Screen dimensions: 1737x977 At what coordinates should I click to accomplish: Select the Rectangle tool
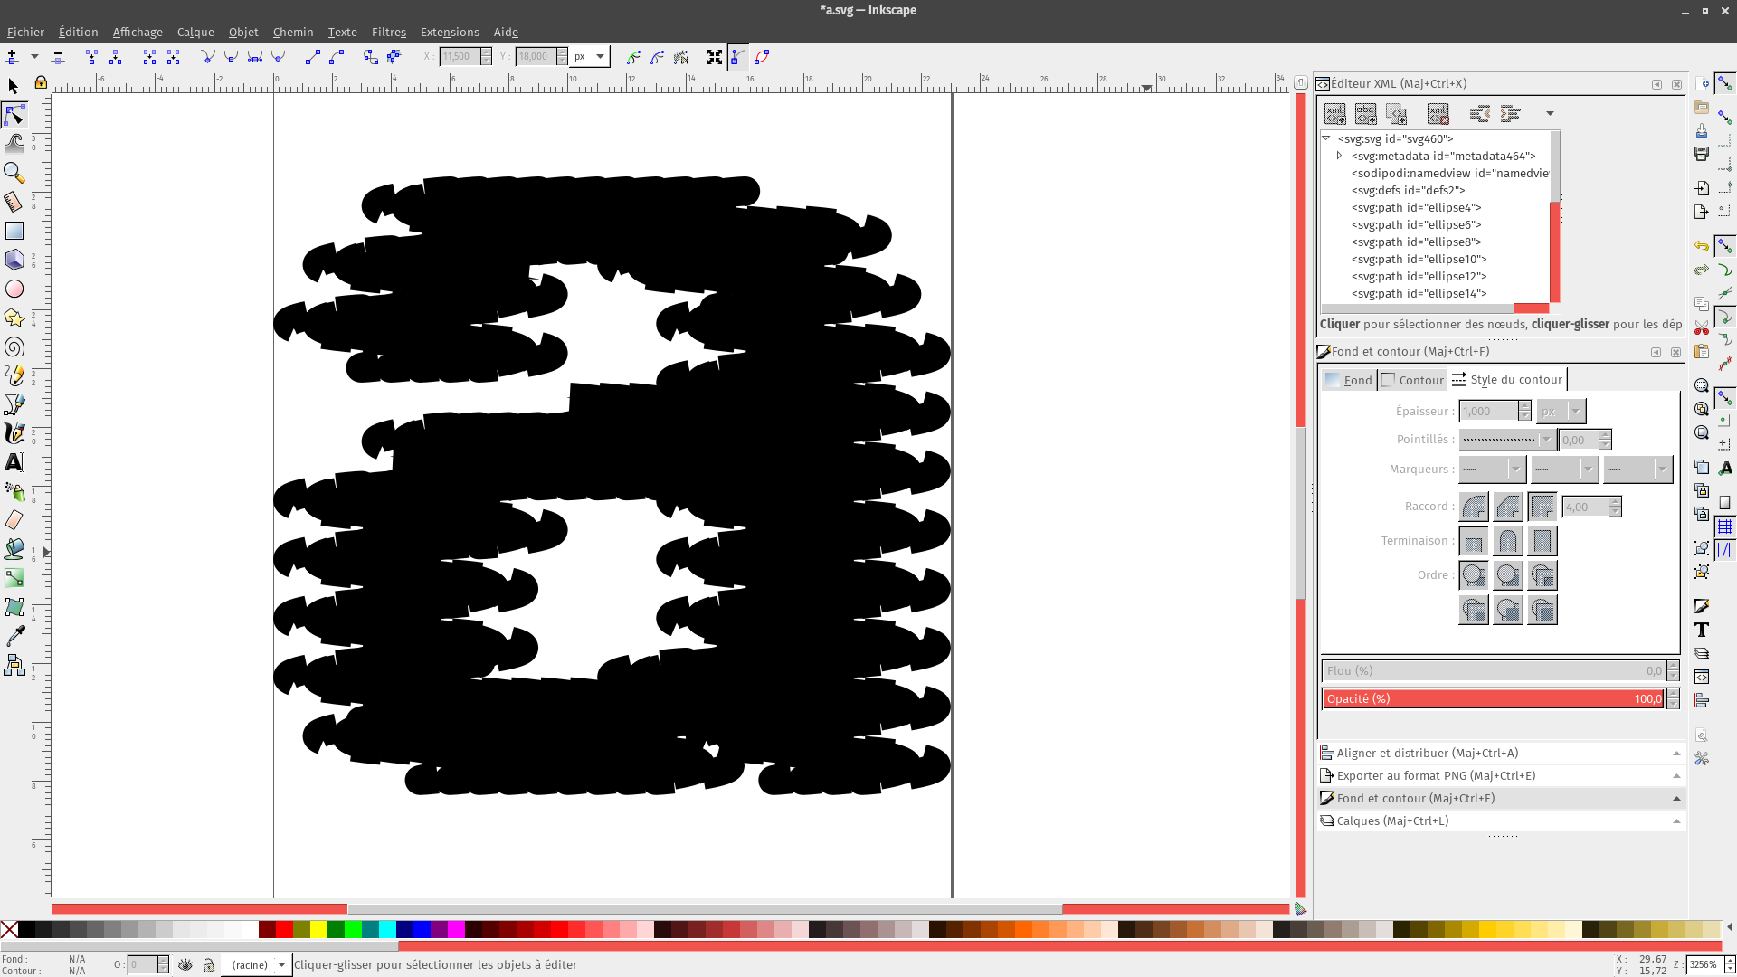point(14,231)
